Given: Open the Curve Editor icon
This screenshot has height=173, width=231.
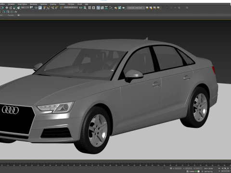Looking at the screenshot, I should pos(102,8).
